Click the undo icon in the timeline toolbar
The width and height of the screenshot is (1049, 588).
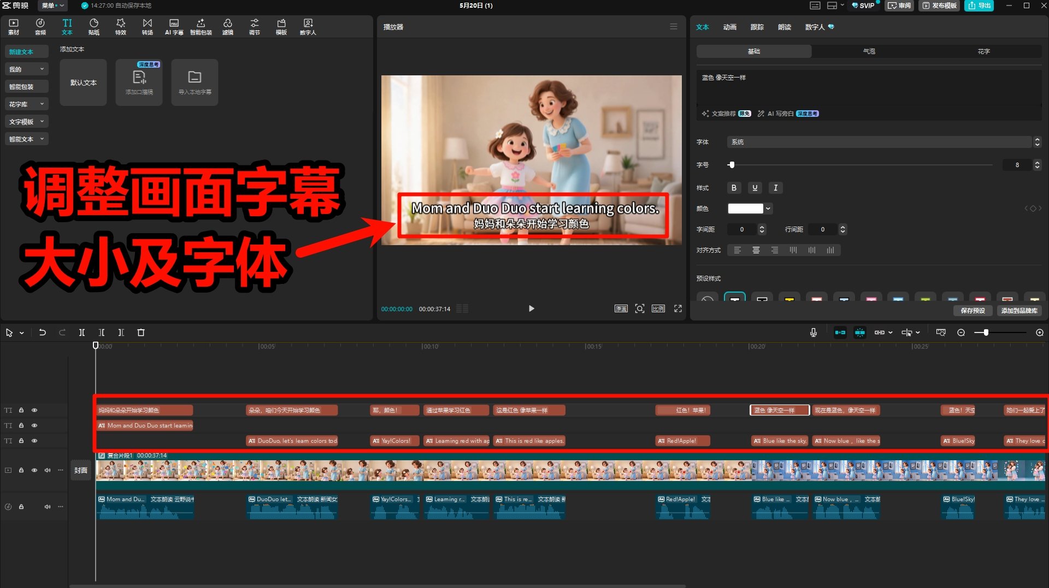tap(43, 332)
